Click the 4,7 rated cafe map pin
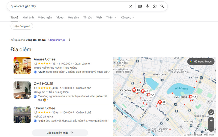This screenshot has height=137, width=218. 149,95
